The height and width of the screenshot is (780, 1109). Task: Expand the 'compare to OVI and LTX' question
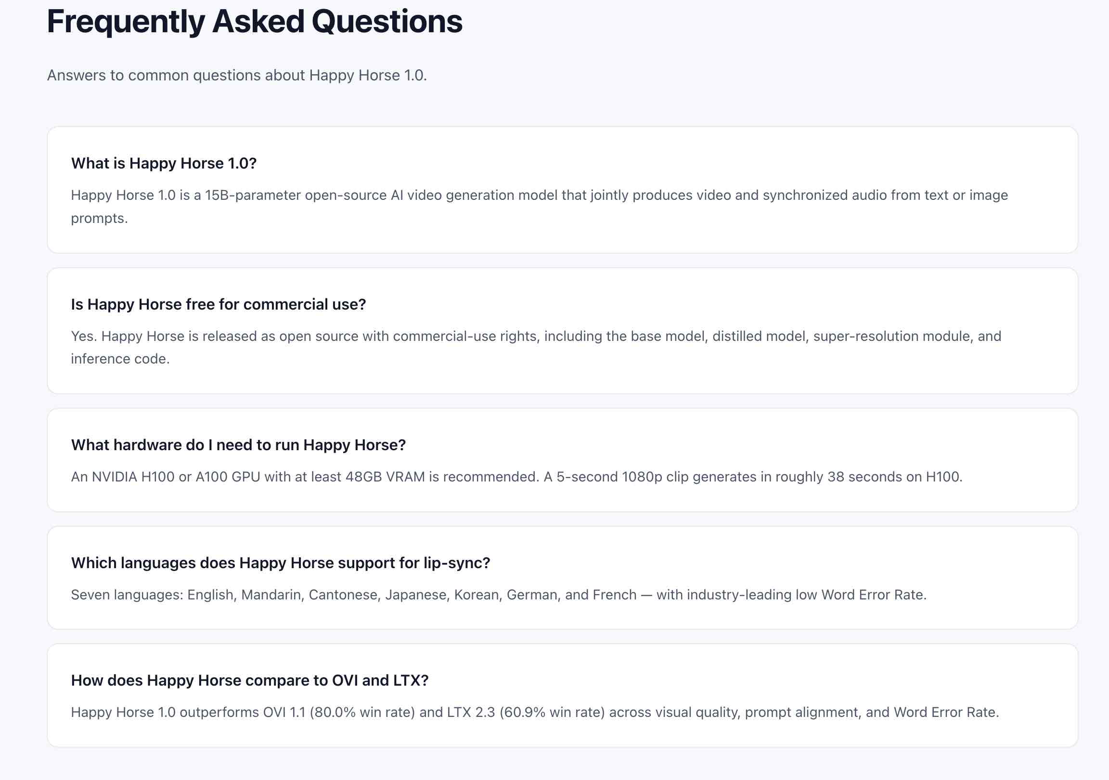(250, 680)
